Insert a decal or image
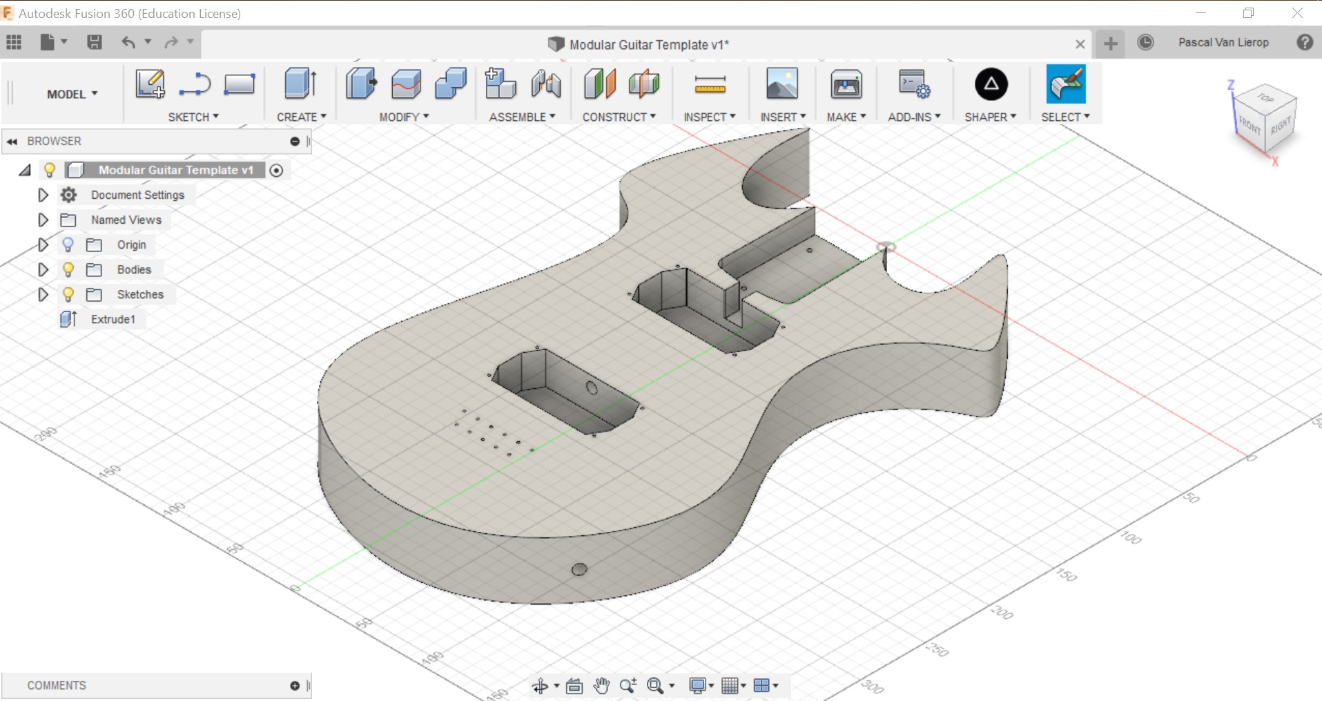The width and height of the screenshot is (1322, 701). coord(782,84)
